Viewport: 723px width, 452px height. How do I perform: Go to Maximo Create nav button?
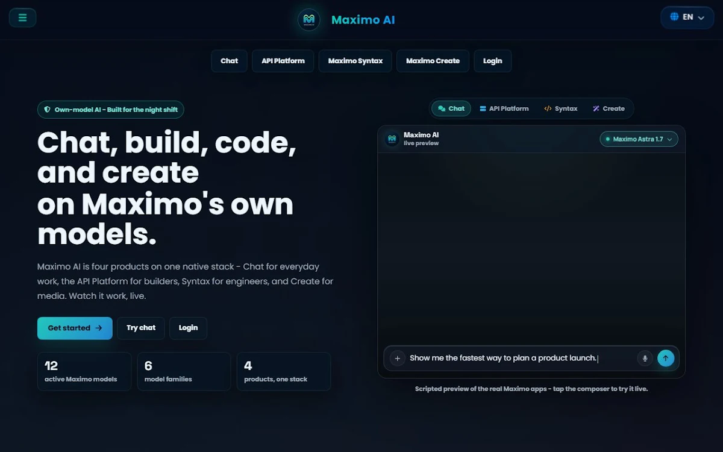pos(433,61)
